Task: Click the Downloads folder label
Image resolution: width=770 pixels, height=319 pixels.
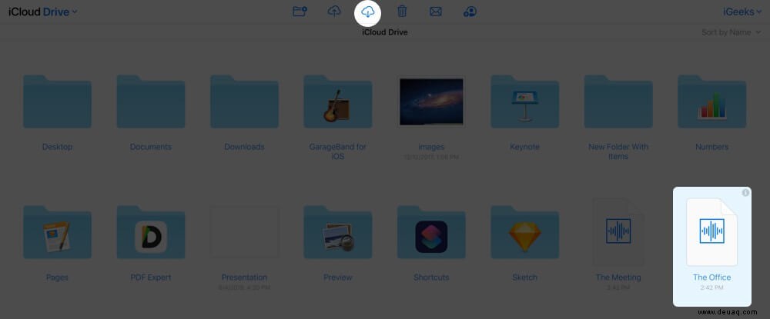Action: pyautogui.click(x=245, y=147)
